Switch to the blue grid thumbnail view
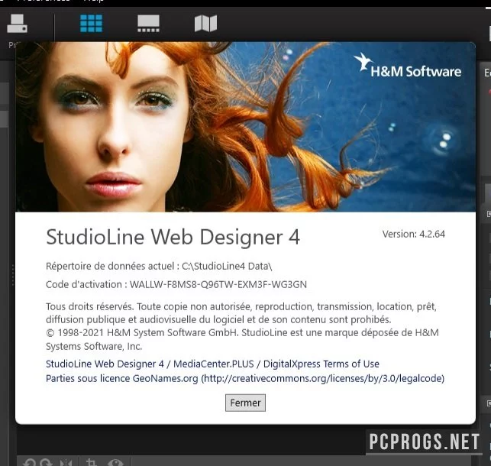 coord(91,24)
